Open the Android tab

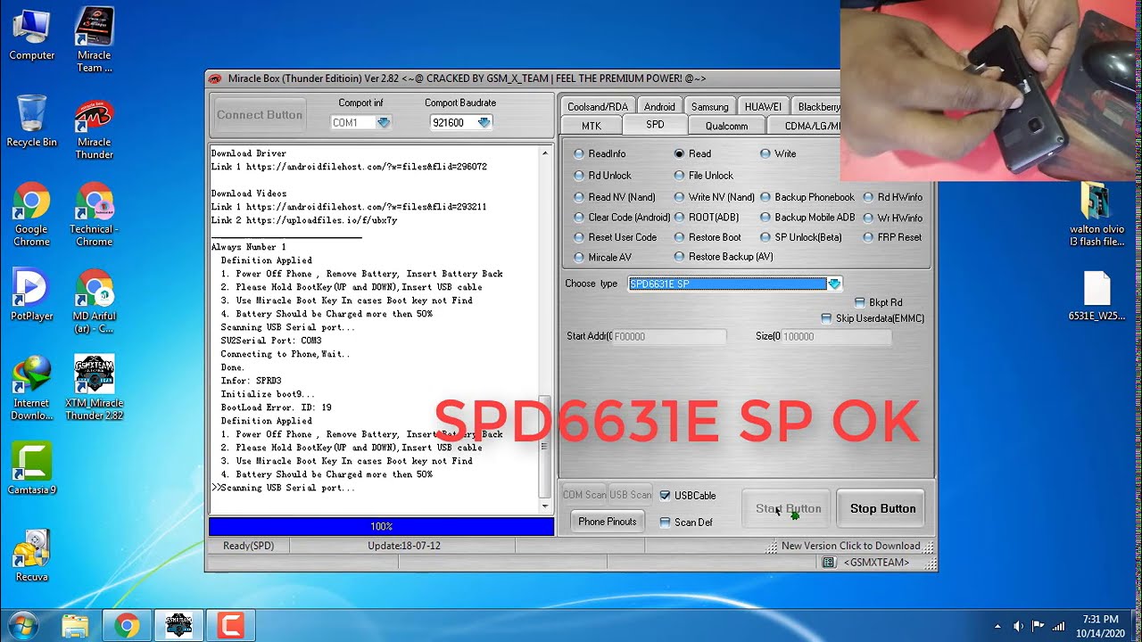tap(659, 106)
